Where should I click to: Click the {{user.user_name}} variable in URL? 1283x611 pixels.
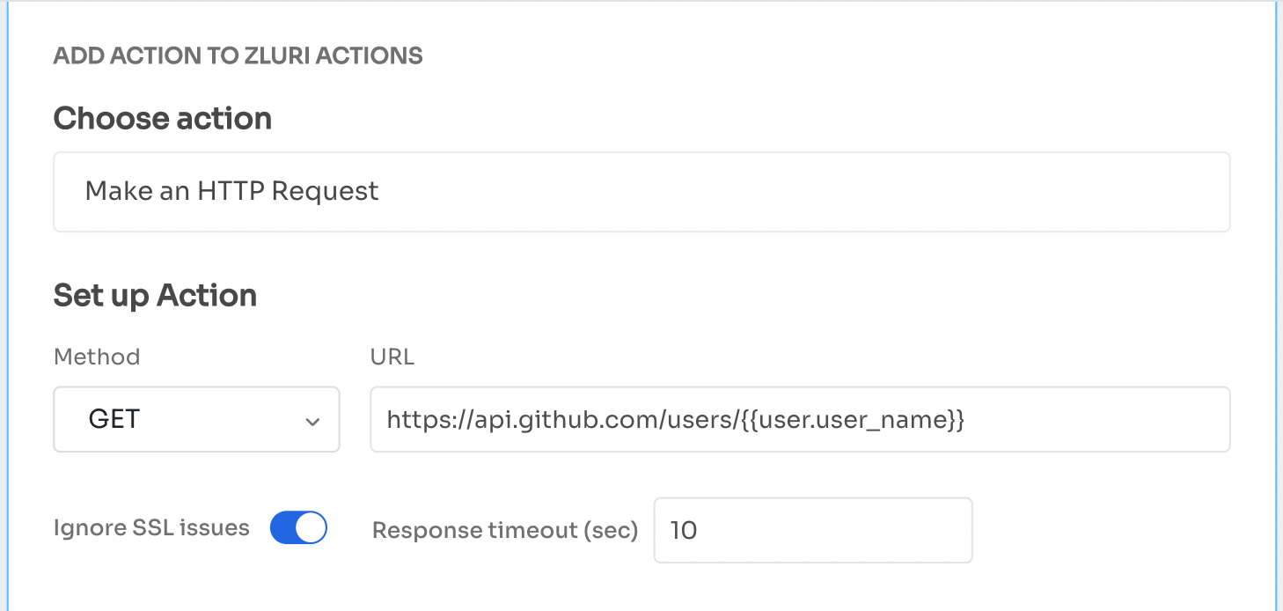[853, 420]
